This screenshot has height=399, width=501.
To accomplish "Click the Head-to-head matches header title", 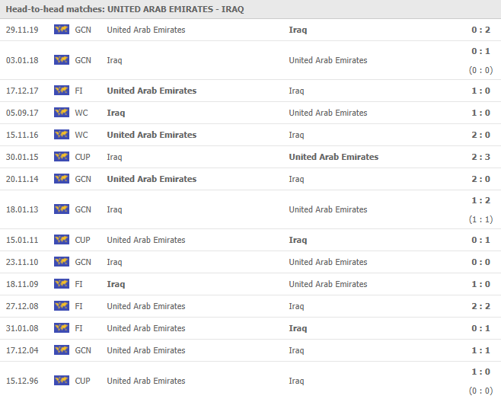I will point(125,9).
